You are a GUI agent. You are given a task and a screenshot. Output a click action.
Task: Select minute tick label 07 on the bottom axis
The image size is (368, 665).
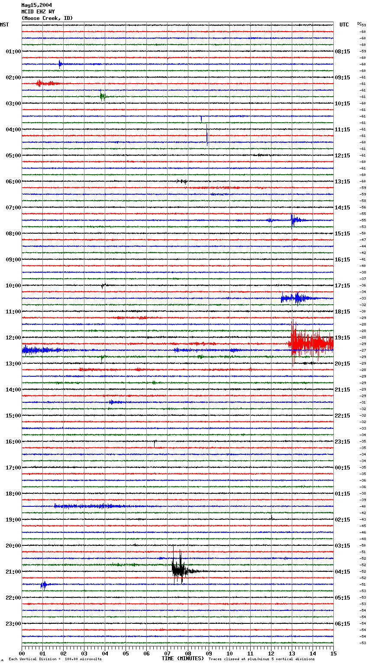click(x=168, y=653)
